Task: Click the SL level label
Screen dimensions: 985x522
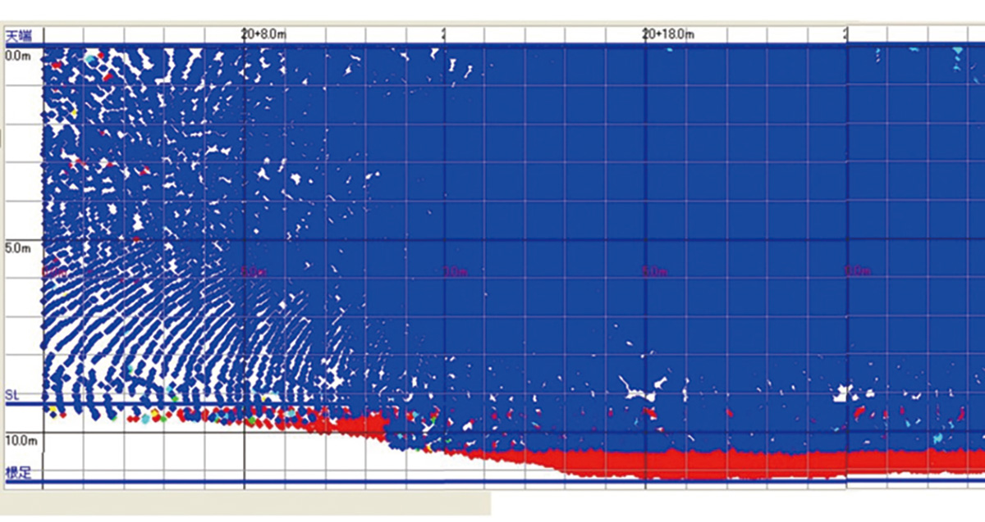Action: click(11, 395)
